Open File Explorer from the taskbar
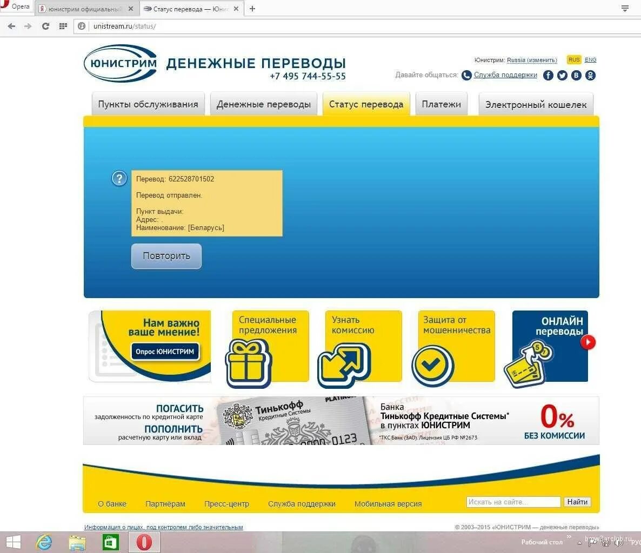 (x=77, y=542)
